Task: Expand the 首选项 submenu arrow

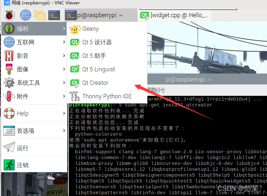Action: [x=64, y=131]
